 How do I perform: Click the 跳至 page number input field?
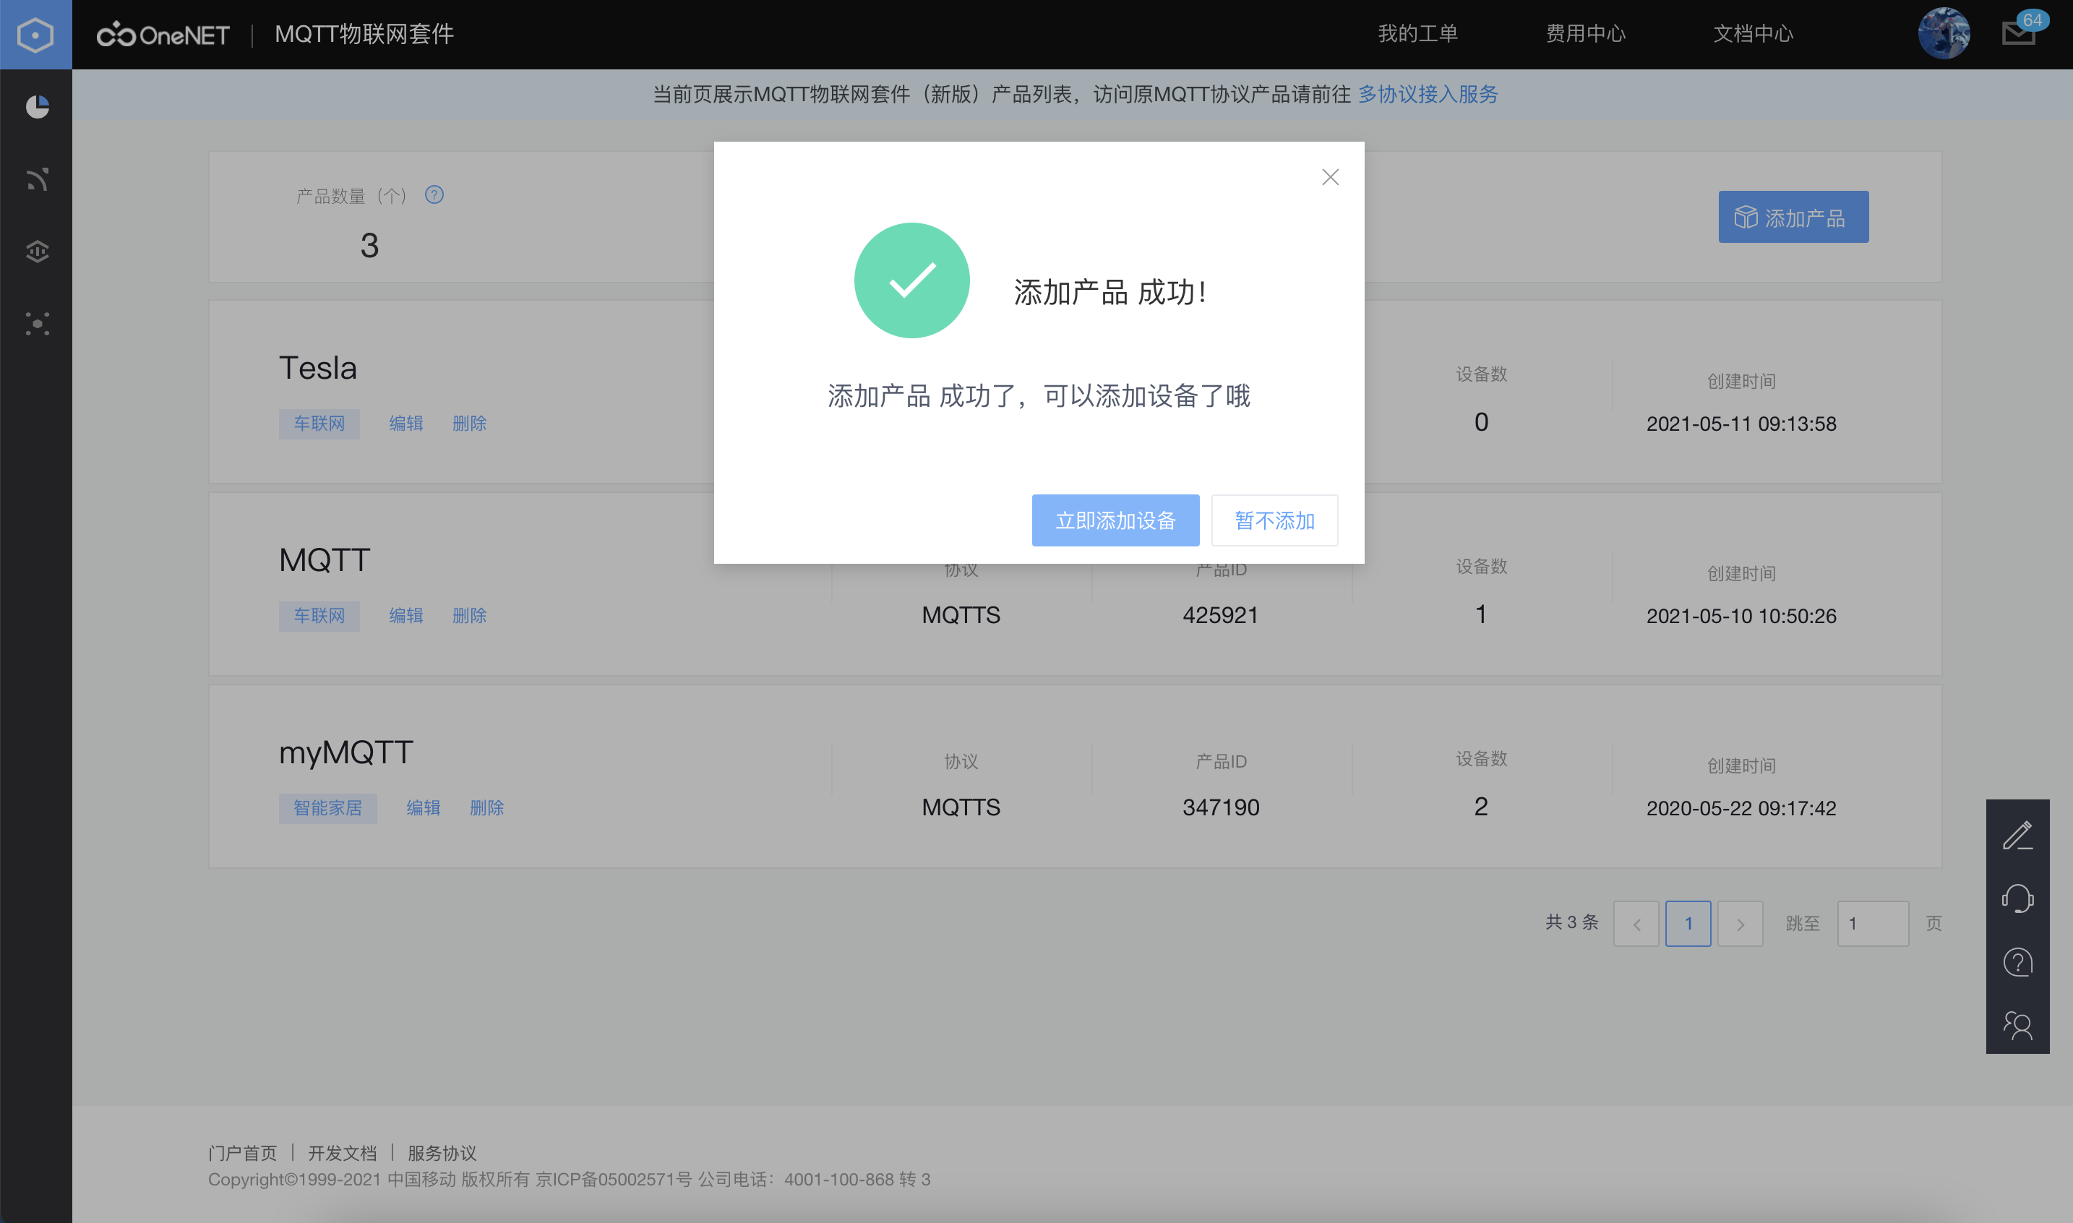pyautogui.click(x=1873, y=923)
